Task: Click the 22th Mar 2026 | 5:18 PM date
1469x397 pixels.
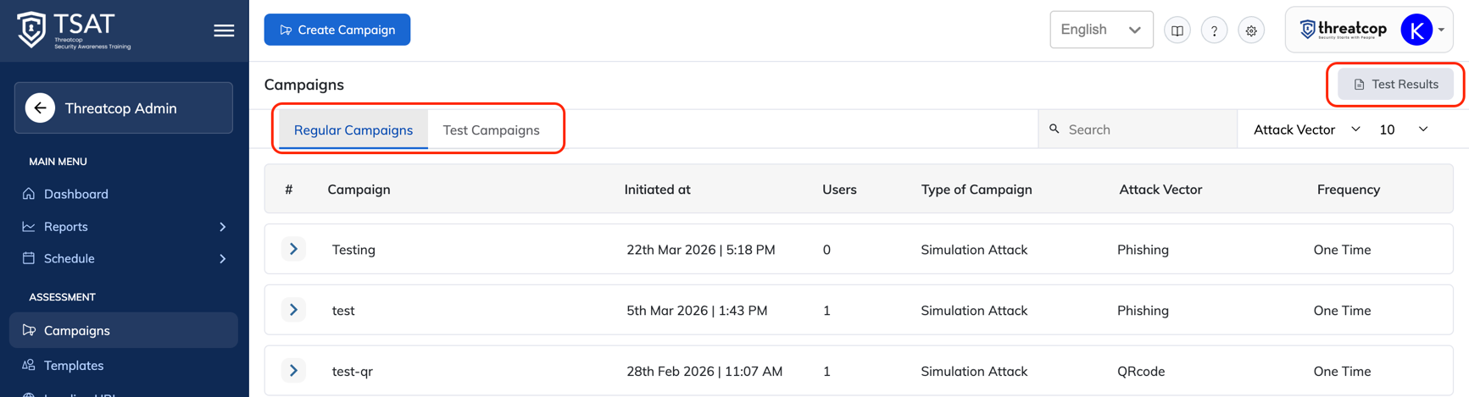Action: tap(701, 250)
